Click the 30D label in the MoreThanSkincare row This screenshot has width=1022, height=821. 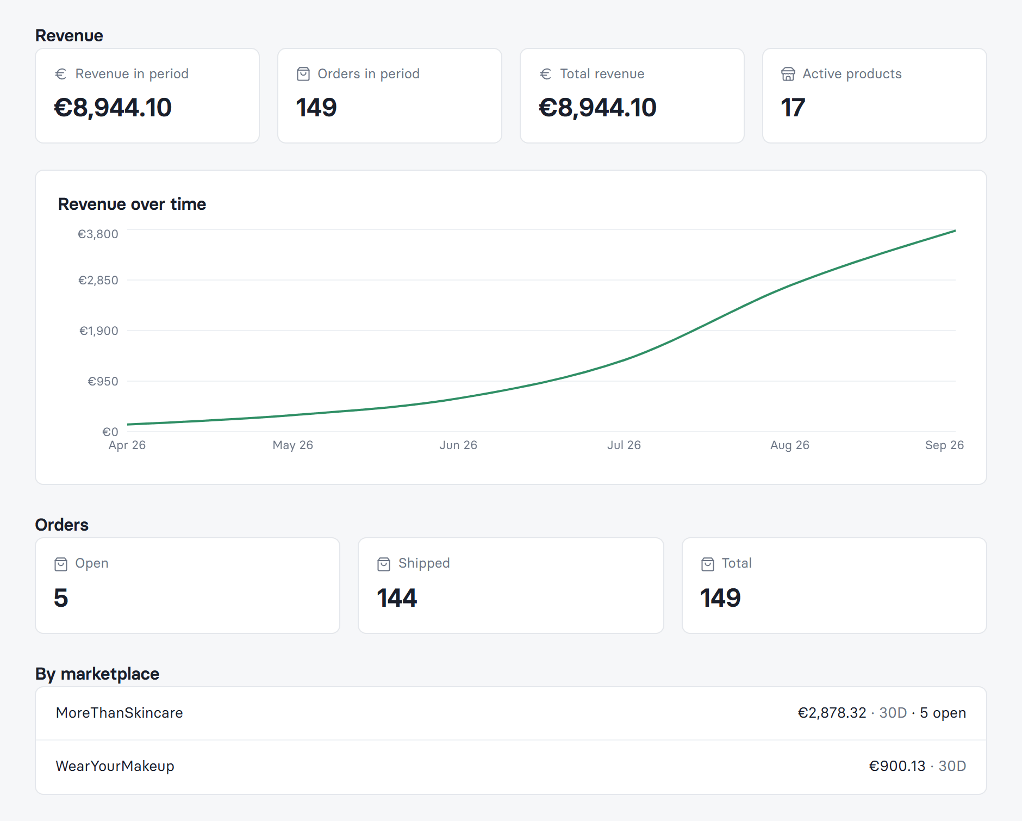pyautogui.click(x=893, y=713)
